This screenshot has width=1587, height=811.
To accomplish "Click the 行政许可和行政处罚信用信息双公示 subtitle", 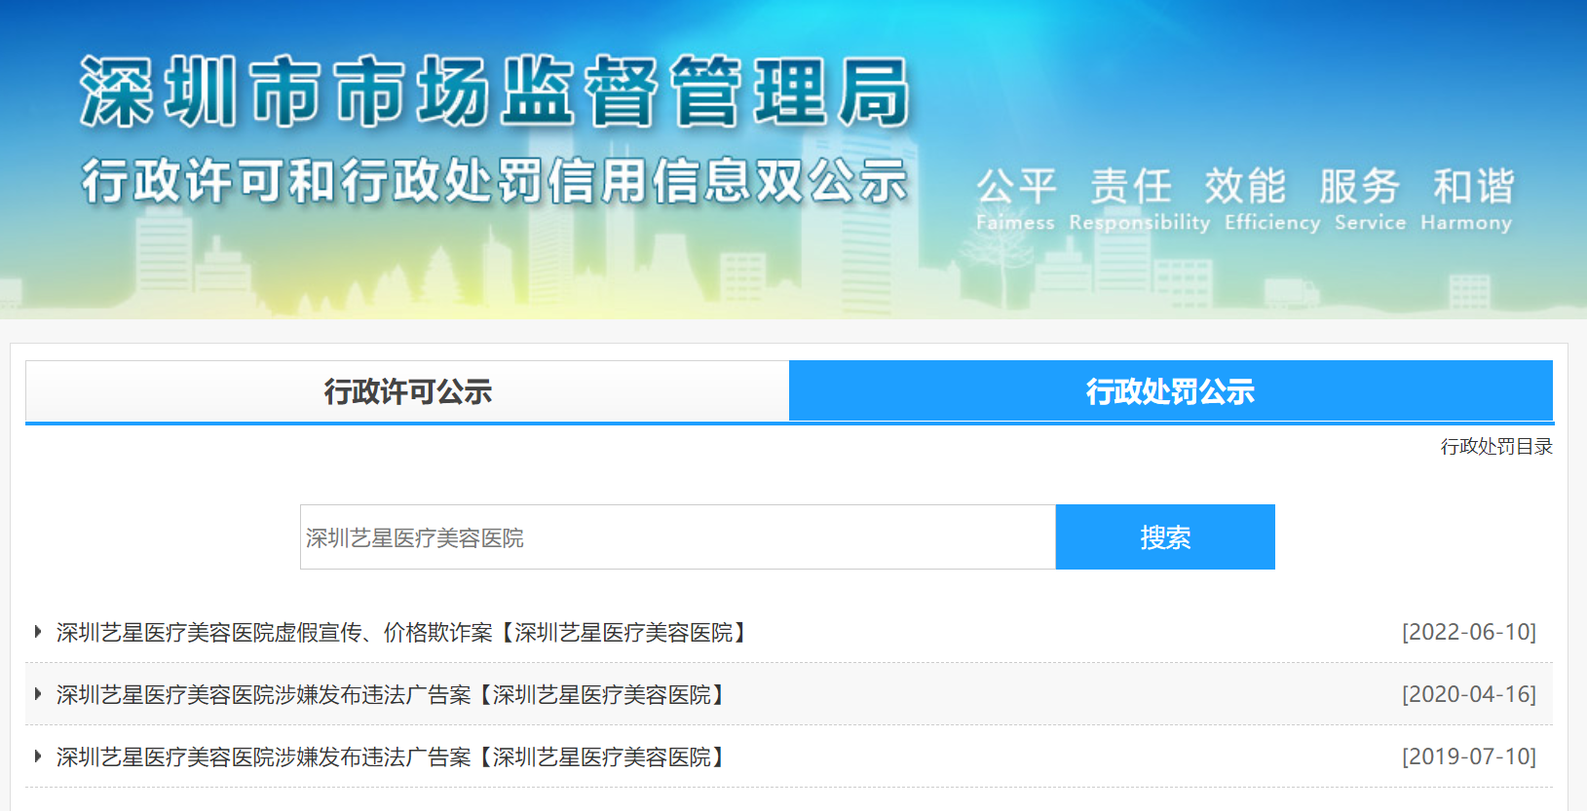I will tap(495, 181).
